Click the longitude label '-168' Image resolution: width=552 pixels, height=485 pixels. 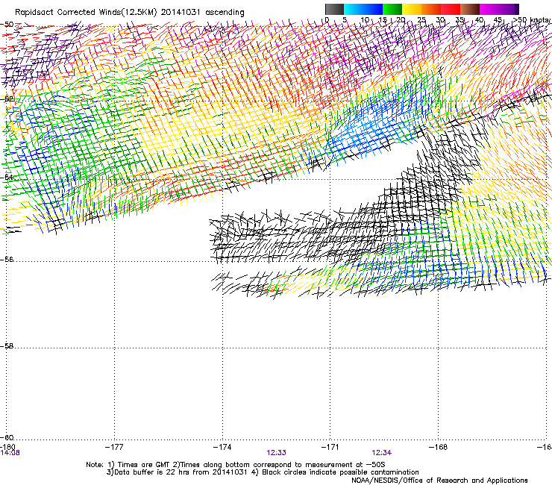439,447
